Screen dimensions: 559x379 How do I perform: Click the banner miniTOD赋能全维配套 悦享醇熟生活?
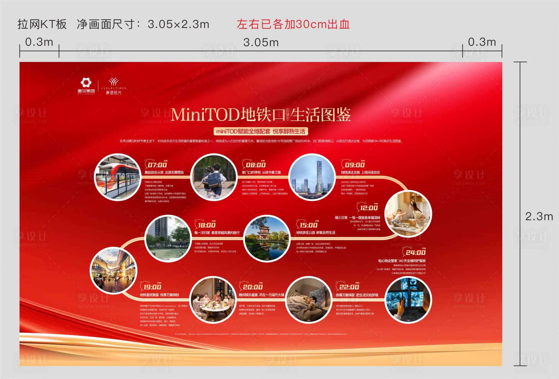point(261,131)
